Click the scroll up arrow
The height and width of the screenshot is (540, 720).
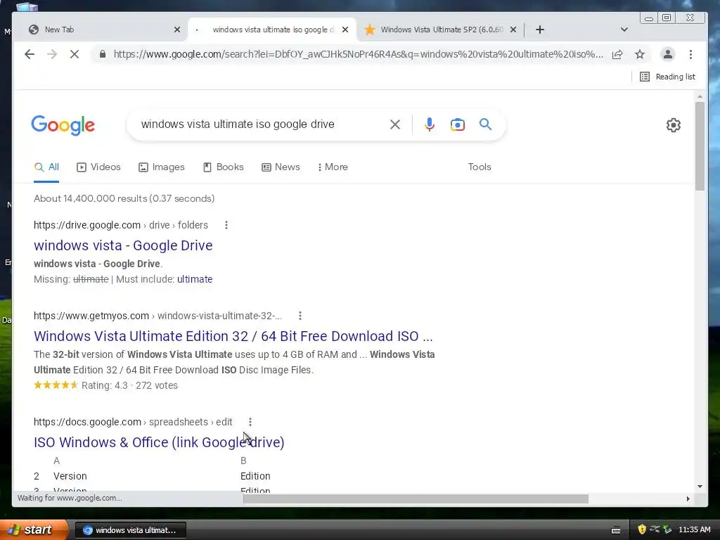[700, 96]
